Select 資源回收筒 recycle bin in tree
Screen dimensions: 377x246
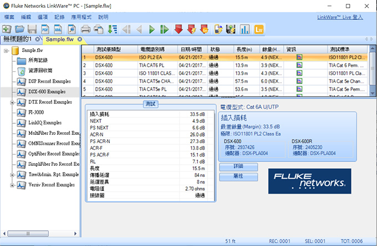tap(40, 71)
